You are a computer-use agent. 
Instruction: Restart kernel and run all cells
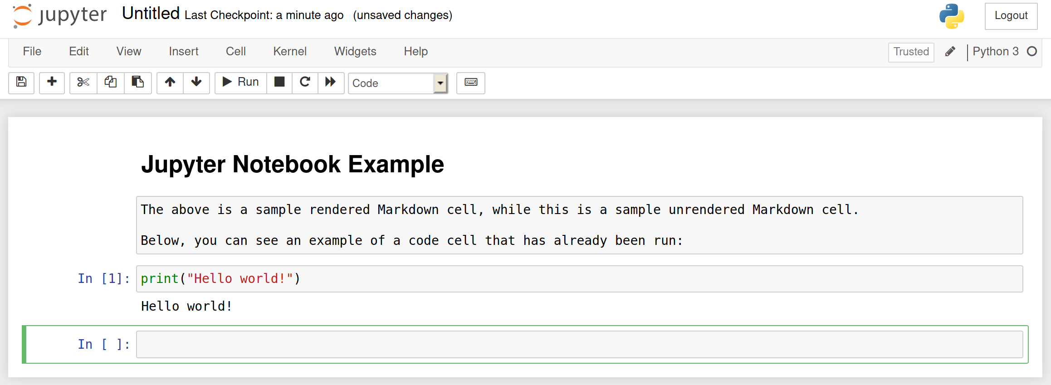[x=331, y=83]
